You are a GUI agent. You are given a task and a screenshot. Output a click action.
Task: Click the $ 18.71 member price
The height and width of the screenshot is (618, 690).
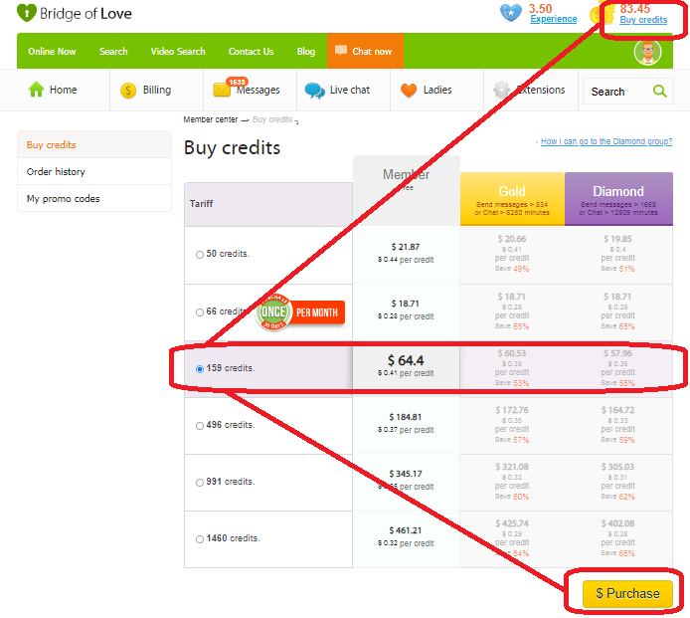point(406,304)
